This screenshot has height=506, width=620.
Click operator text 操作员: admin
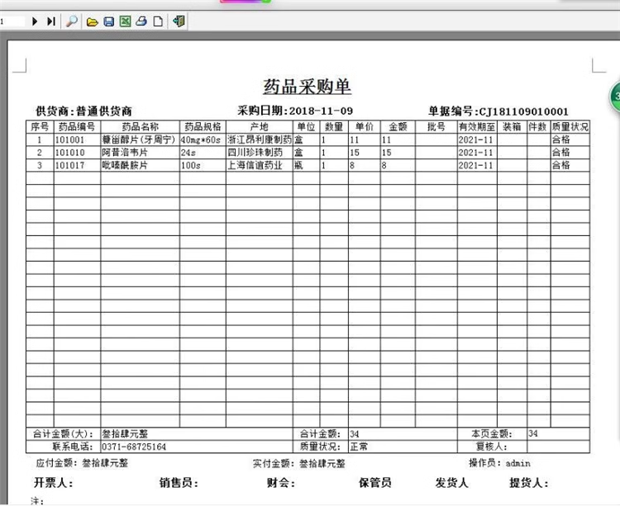tap(499, 463)
